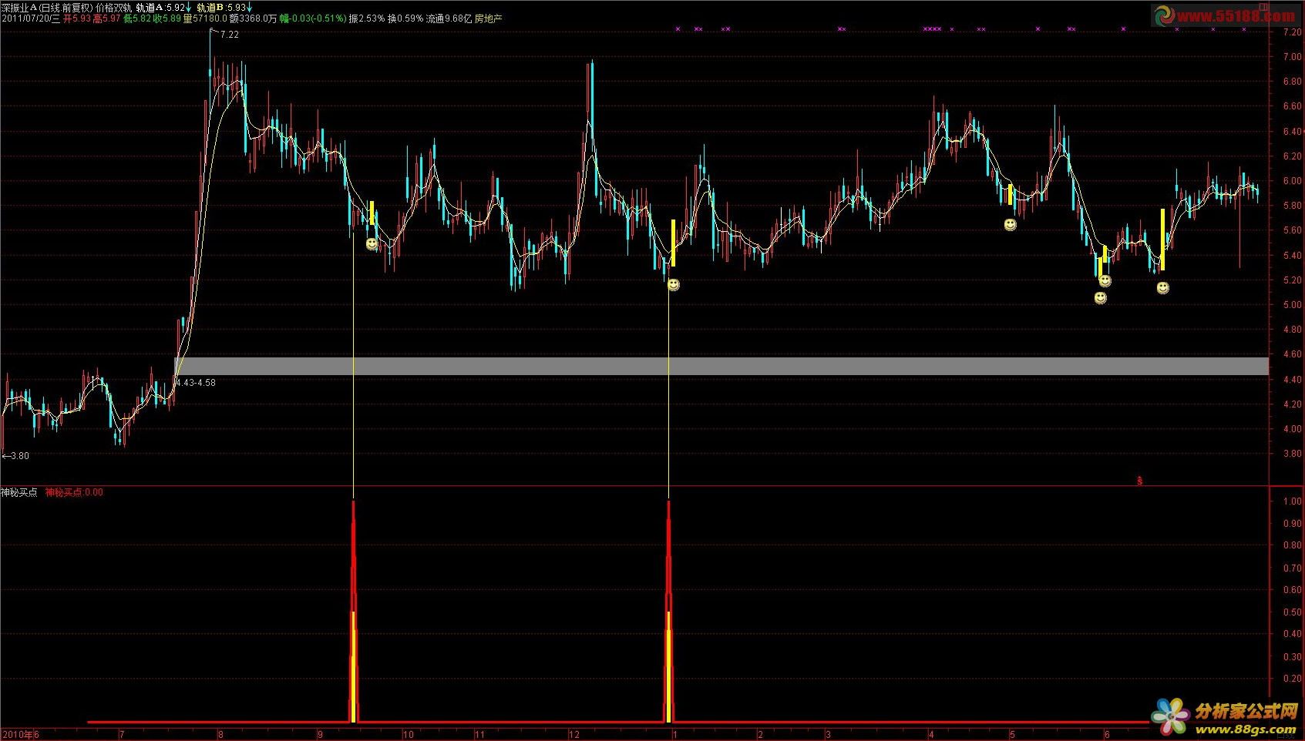1305x741 pixels.
Task: Select the stock title 深振业A(日线.前复权)
Action: [46, 7]
